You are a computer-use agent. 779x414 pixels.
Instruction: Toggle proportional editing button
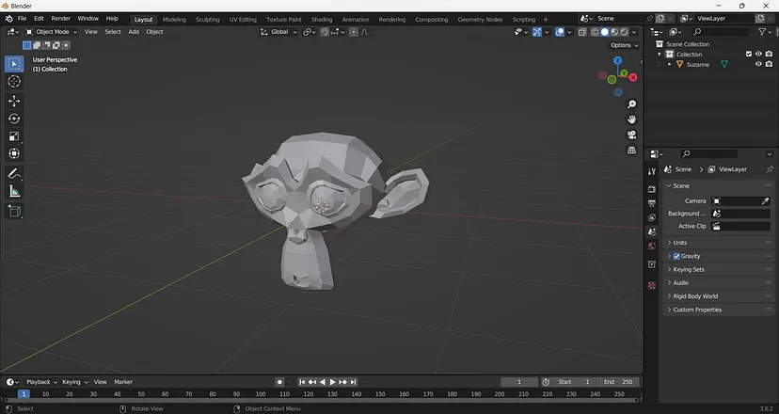(353, 32)
